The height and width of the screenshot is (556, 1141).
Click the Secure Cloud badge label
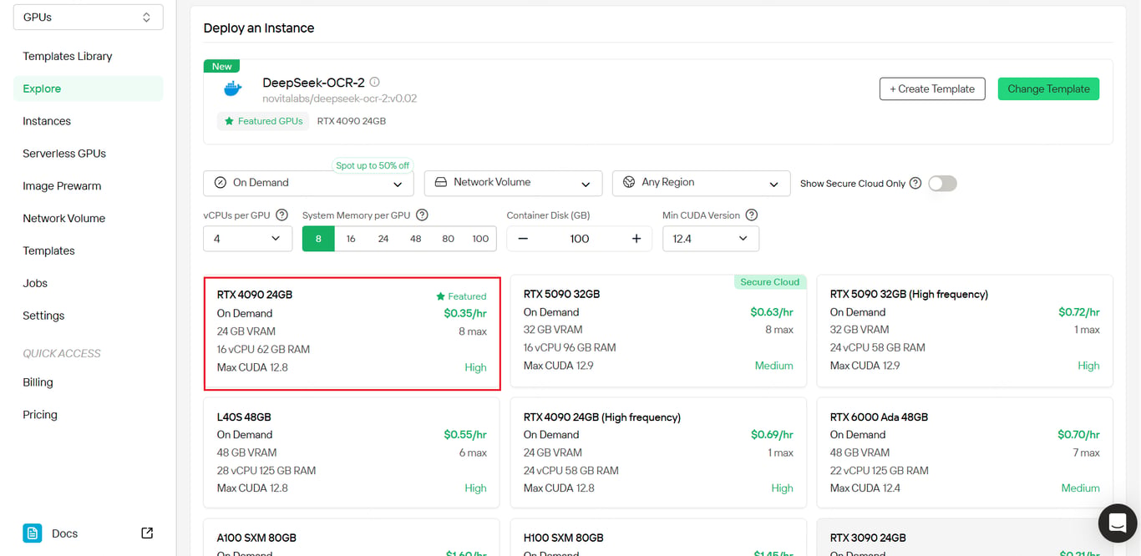(769, 282)
